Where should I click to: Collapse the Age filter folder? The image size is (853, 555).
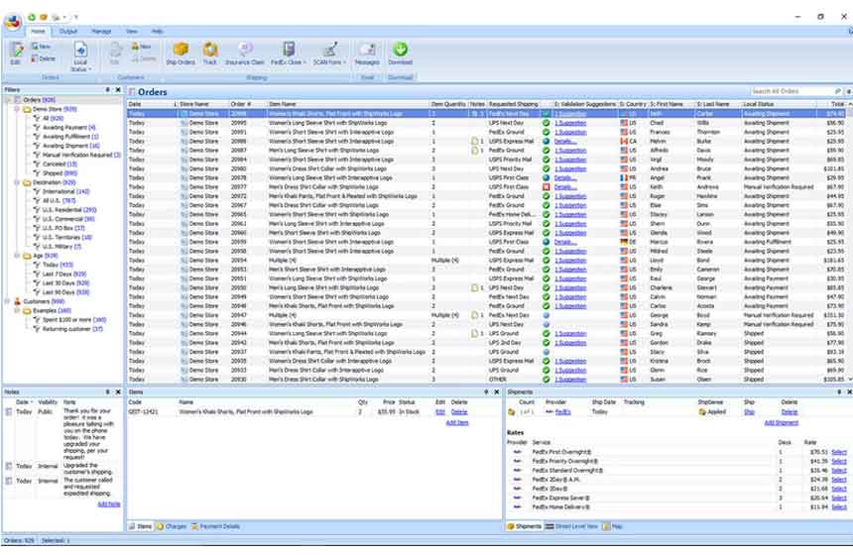[17, 256]
